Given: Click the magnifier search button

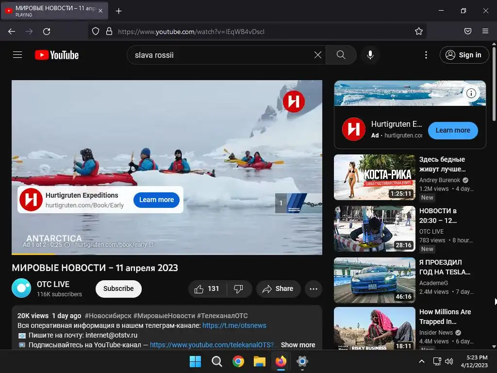Looking at the screenshot, I should click(341, 55).
